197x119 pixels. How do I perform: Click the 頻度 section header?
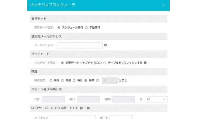coord(98,72)
